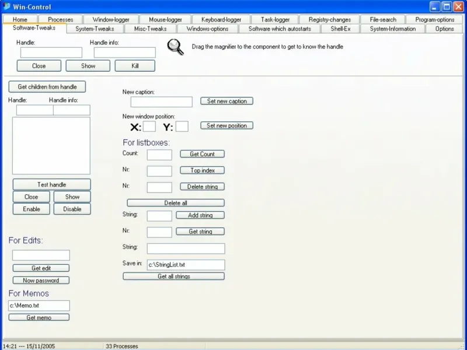Focus the New caption input field
Screen dimensions: 467x350
point(162,101)
